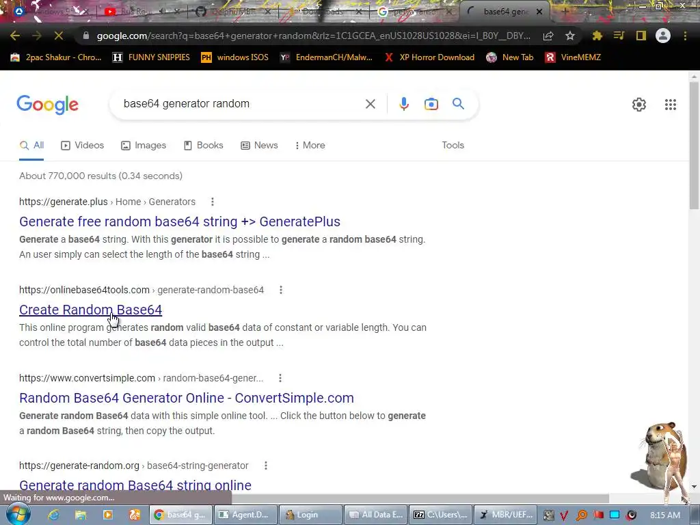Click the scrollbar down arrow
This screenshot has height=525, width=700.
[695, 487]
